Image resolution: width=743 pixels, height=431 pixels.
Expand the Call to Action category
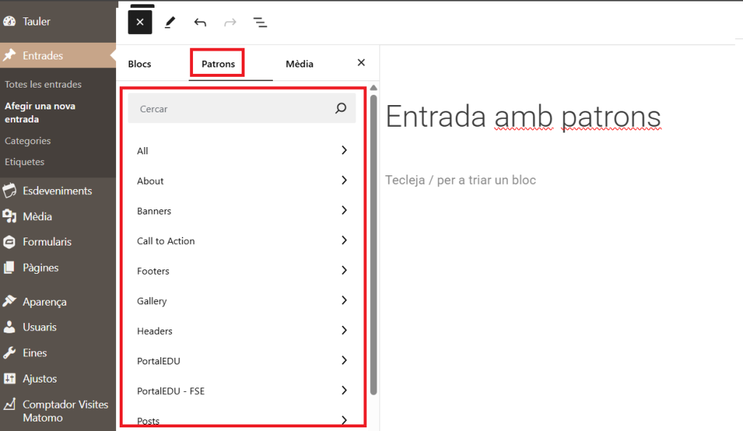[x=242, y=241]
